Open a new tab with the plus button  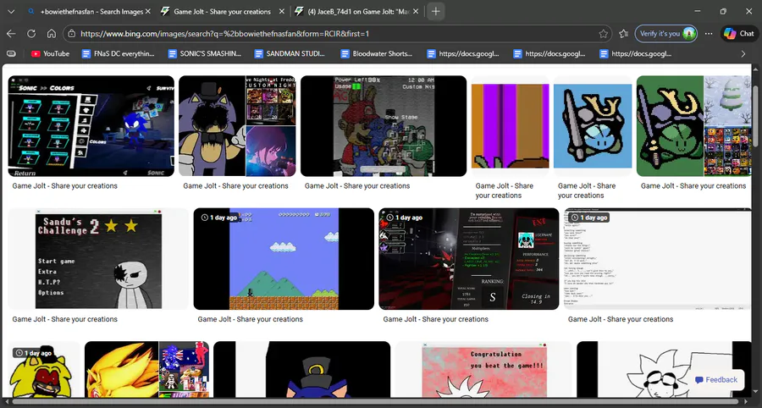[x=436, y=11]
